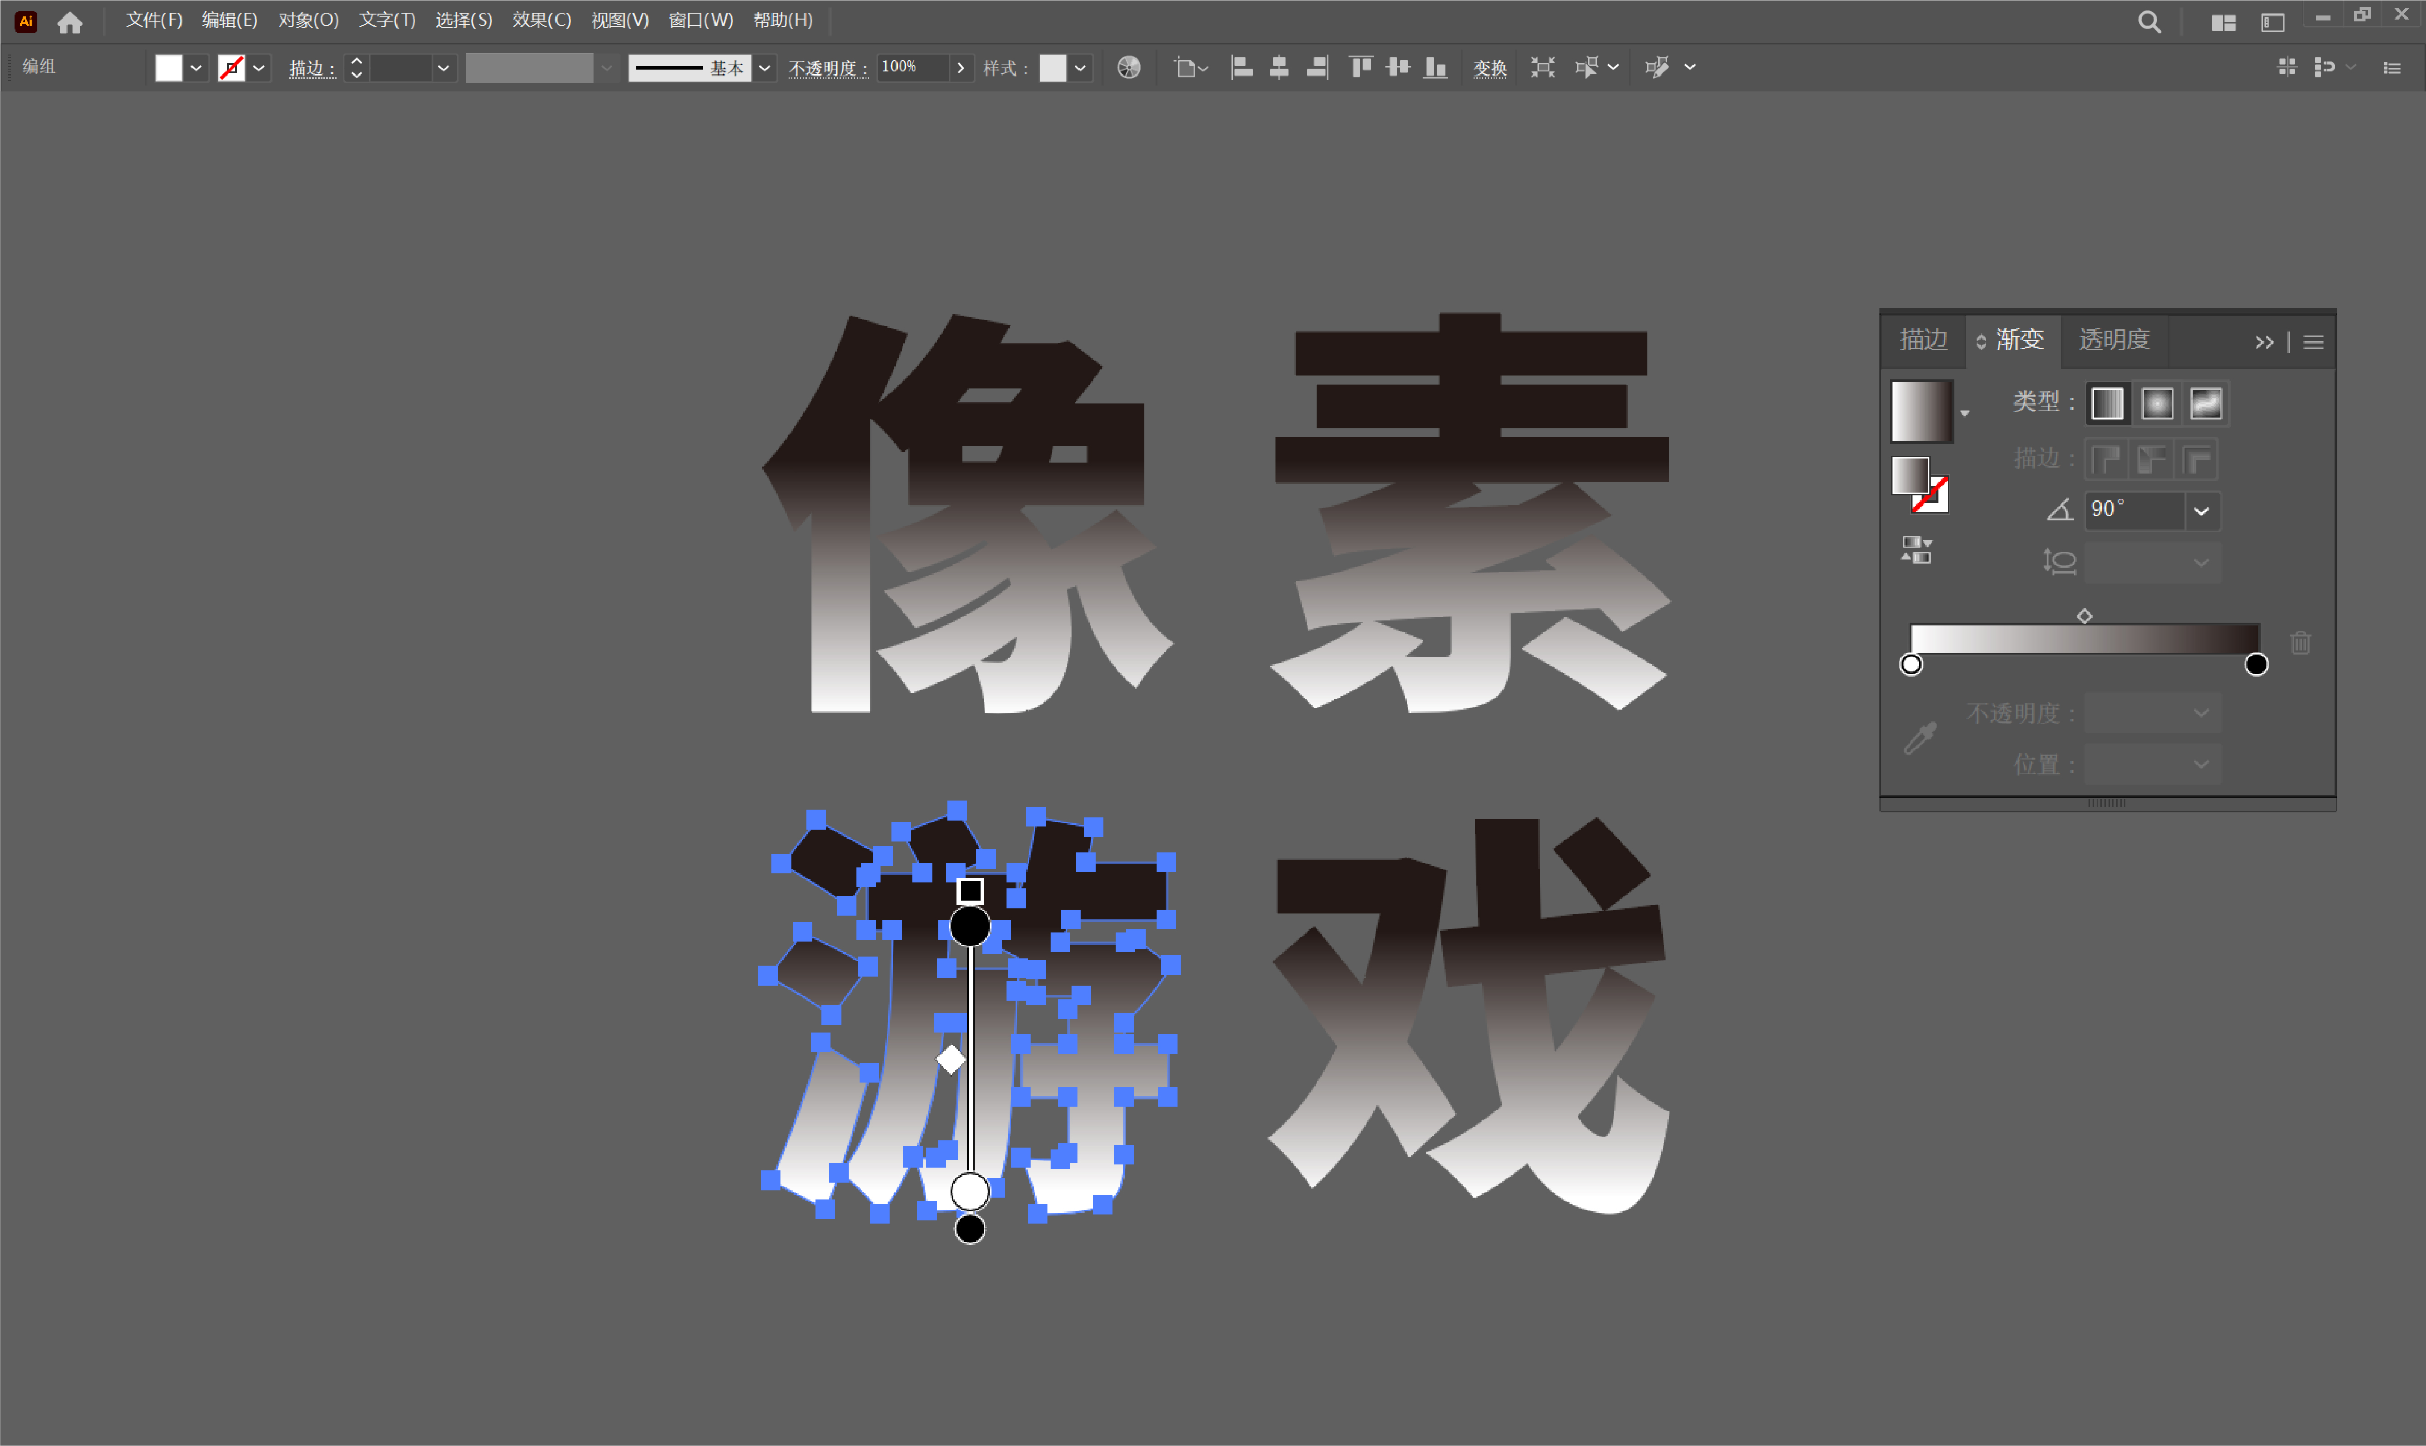Expand the opacity 100% arrow
This screenshot has width=2426, height=1446.
(x=961, y=67)
